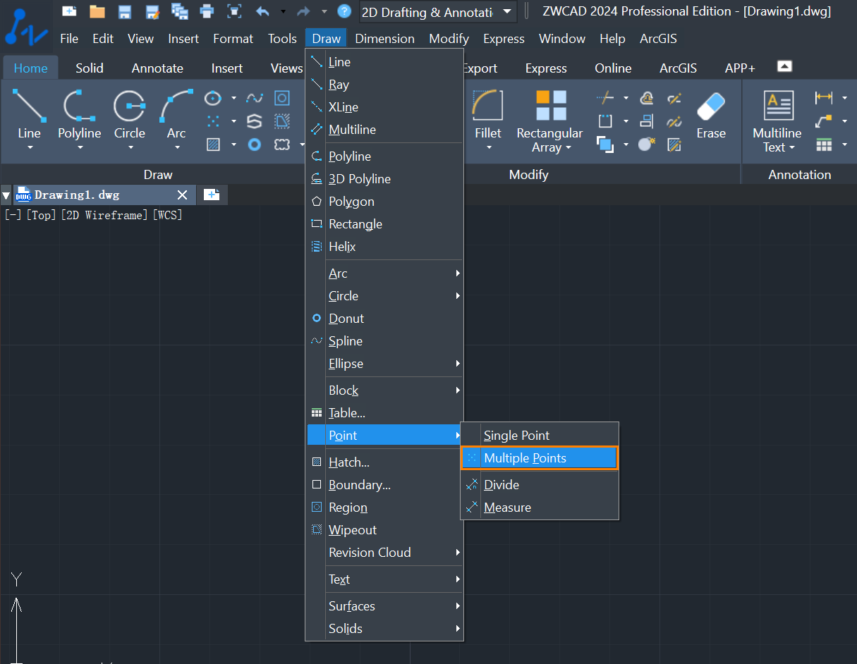The width and height of the screenshot is (857, 664).
Task: Expand the ribbon Circle dropdown arrow
Action: (130, 148)
